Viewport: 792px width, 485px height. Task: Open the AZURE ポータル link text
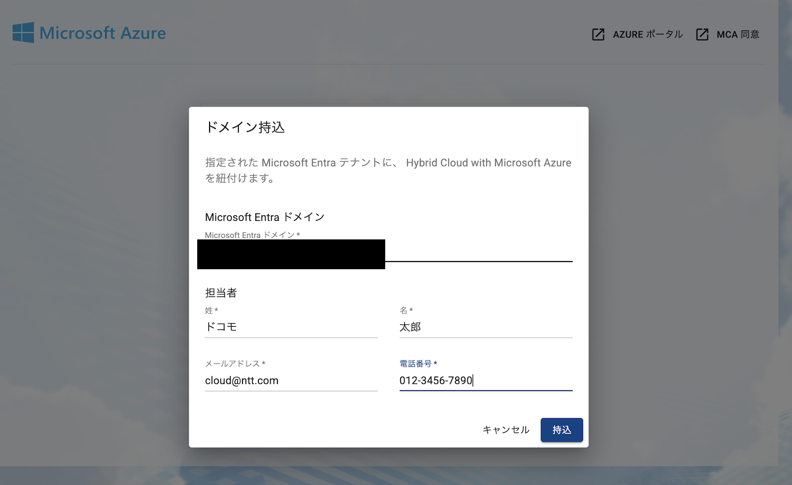tap(648, 34)
